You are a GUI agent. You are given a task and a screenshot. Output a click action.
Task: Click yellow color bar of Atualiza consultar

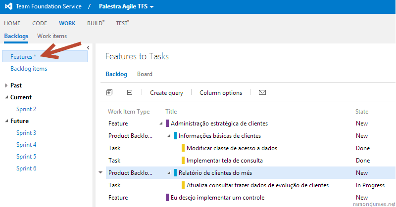point(183,185)
